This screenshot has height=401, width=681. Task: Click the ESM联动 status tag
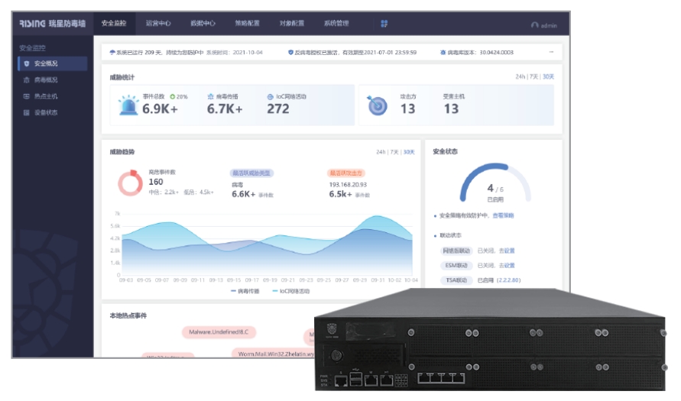pyautogui.click(x=456, y=266)
